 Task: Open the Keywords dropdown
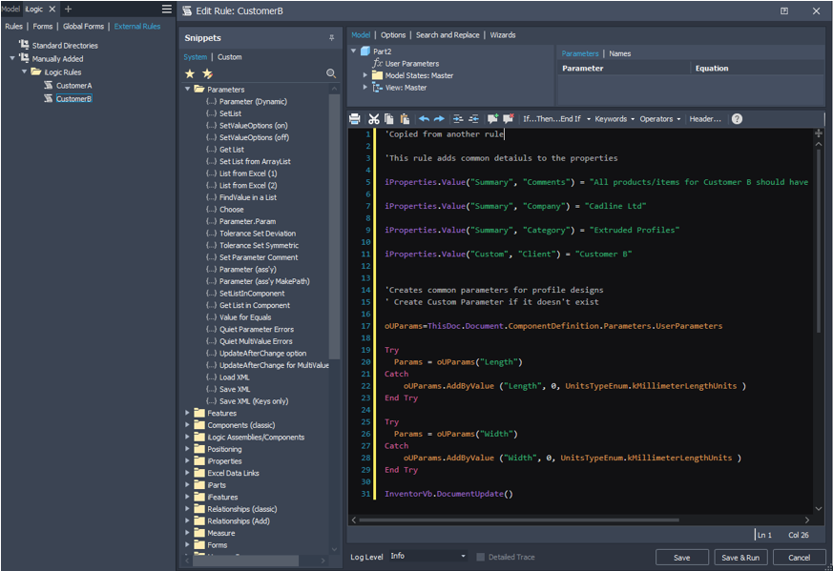tap(614, 119)
